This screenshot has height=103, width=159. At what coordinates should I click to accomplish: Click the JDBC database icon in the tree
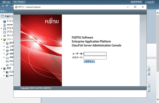click(7, 50)
